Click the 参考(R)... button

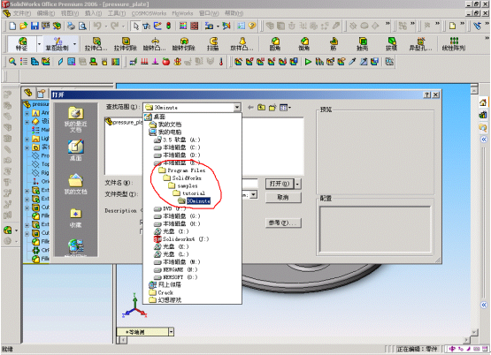click(x=283, y=223)
